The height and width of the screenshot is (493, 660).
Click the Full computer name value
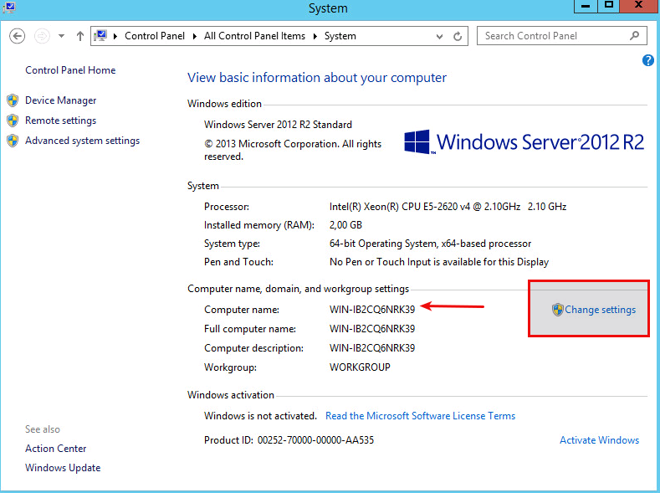tap(372, 329)
